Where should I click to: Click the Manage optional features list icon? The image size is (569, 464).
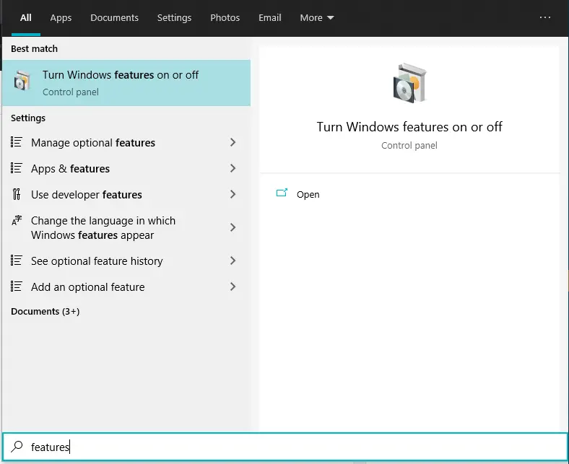point(17,143)
